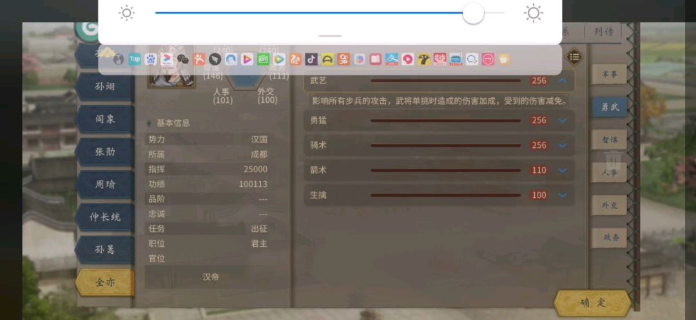The image size is (696, 320).
Task: Click the 汉帝 title field
Action: coord(210,277)
